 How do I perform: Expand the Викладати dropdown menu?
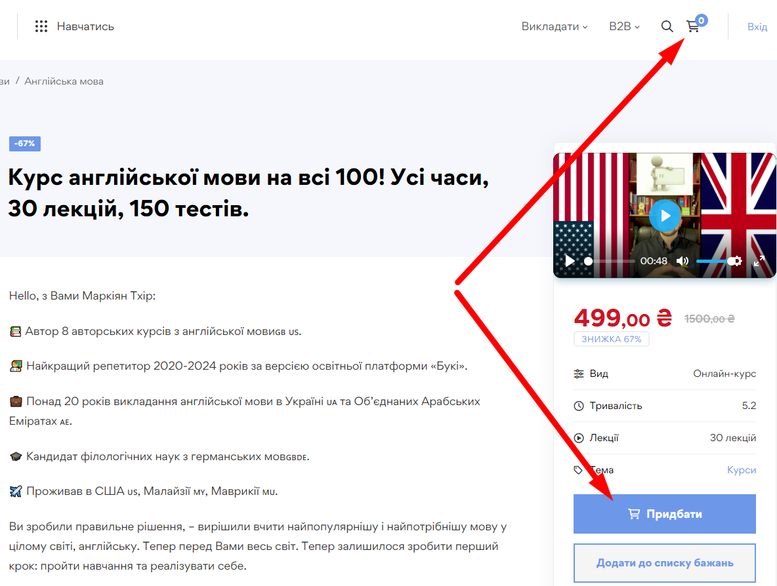click(554, 26)
